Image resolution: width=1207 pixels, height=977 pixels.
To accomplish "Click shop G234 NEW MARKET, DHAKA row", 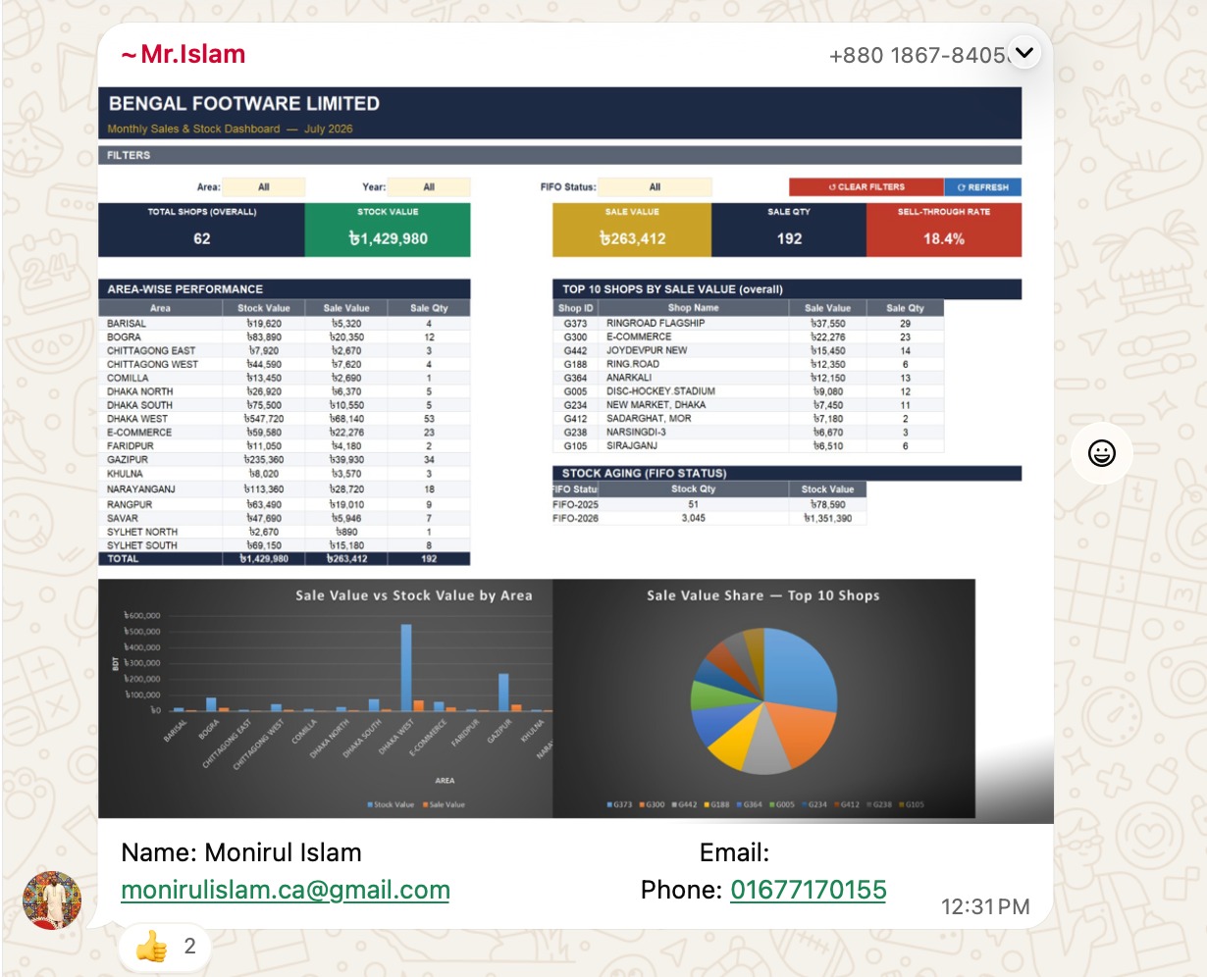I will (x=748, y=405).
